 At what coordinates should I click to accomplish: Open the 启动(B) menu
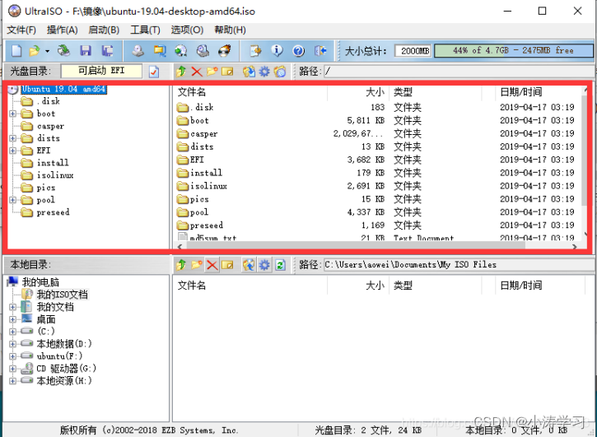(104, 30)
